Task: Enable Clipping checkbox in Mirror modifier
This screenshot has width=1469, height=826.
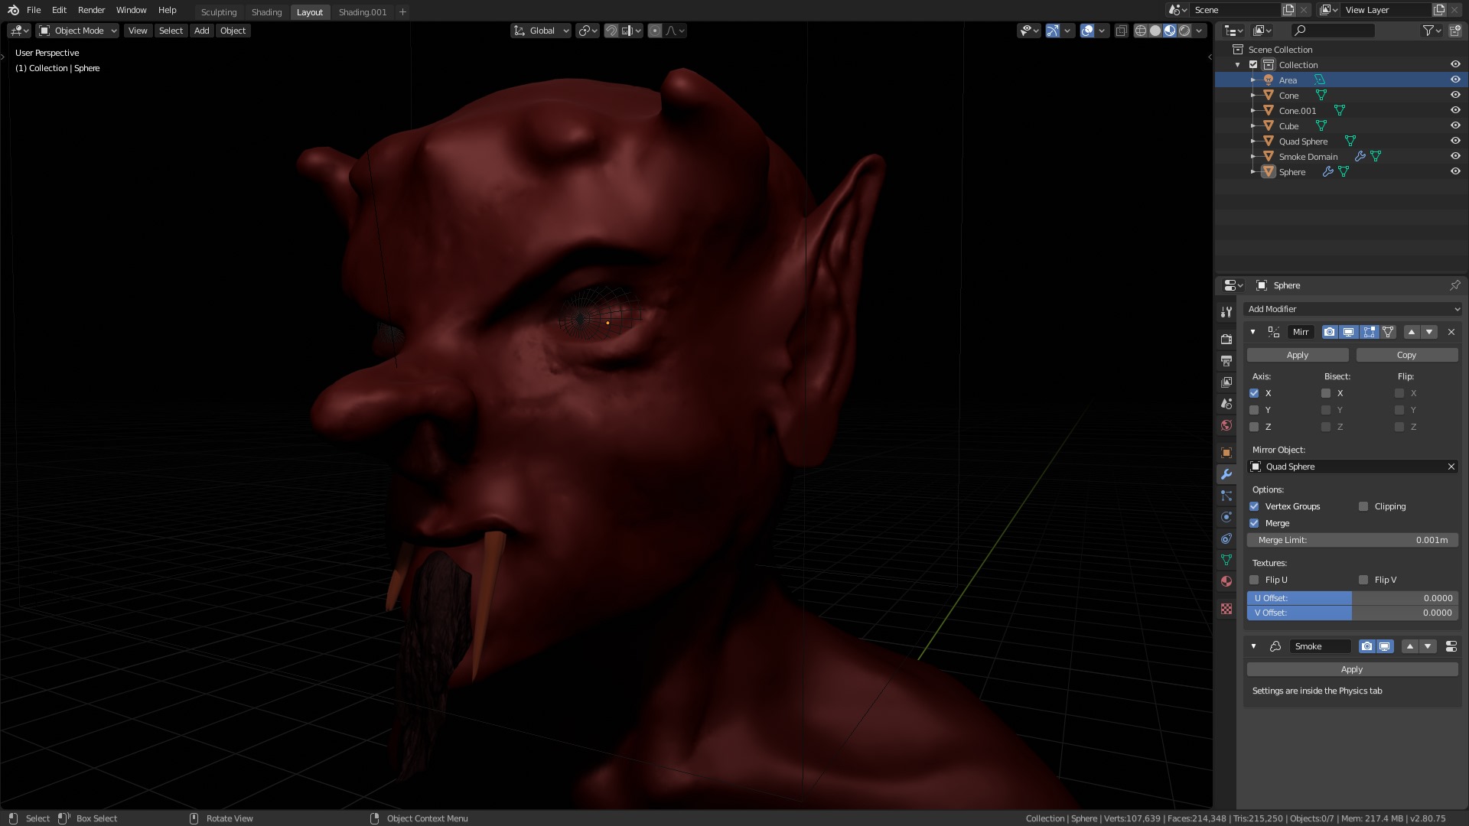Action: coord(1363,506)
